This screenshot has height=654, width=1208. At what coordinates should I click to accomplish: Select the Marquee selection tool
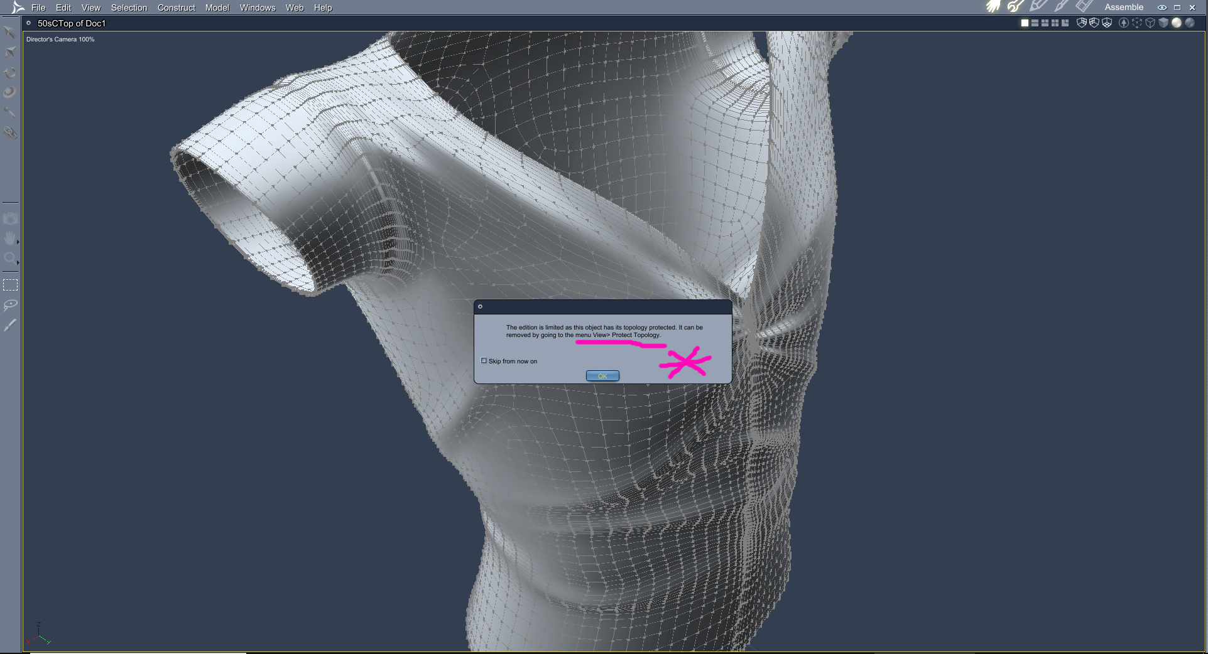(10, 285)
